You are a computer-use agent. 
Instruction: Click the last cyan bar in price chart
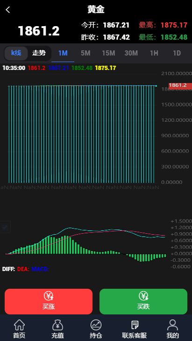point(154,134)
